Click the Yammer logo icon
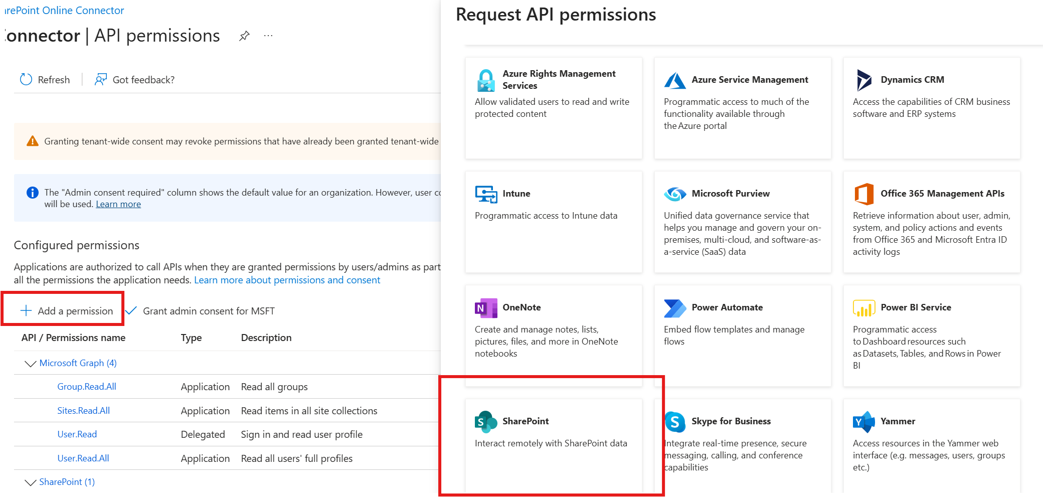The height and width of the screenshot is (497, 1043). coord(864,422)
